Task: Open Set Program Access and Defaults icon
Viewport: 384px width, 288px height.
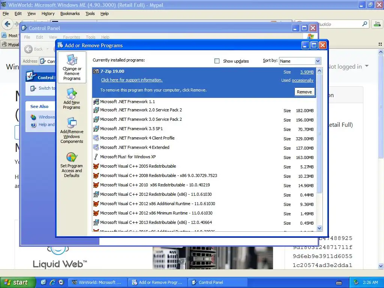Action: (72, 157)
